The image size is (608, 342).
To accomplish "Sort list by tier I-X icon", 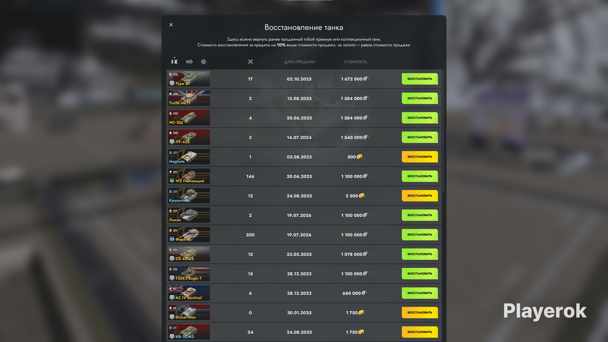I will (x=174, y=61).
